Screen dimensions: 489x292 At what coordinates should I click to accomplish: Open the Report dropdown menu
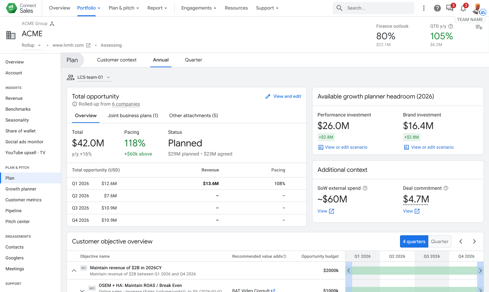click(x=157, y=8)
